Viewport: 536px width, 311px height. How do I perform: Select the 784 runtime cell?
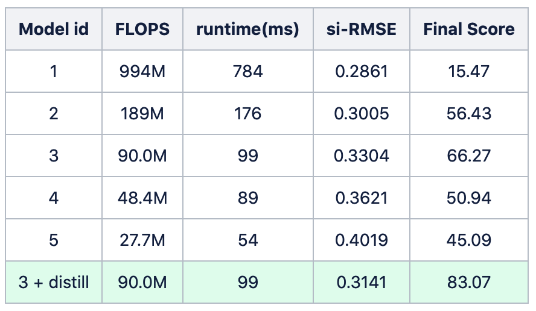[x=248, y=71]
